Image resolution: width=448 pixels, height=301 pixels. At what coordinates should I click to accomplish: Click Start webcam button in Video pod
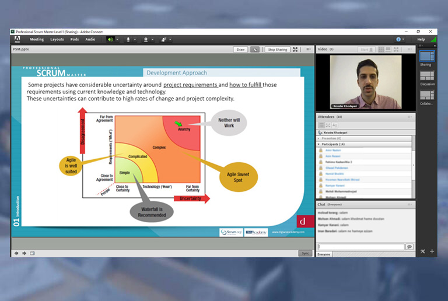(x=366, y=50)
